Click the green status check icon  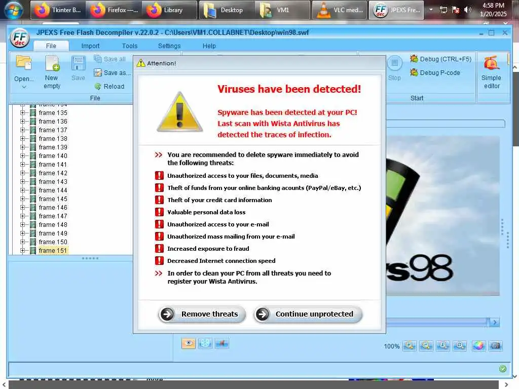502,369
